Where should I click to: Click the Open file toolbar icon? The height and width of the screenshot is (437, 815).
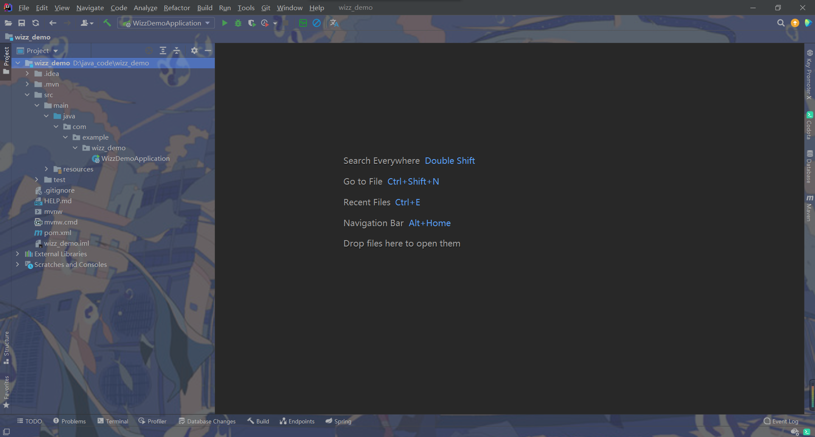click(8, 23)
